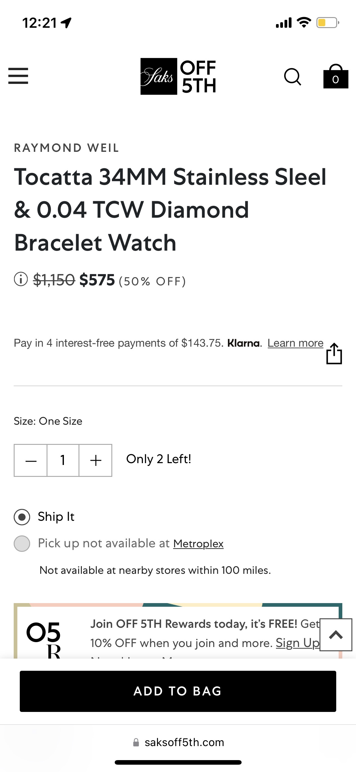Tap the saksoff5th.com address bar
Viewport: 356px width, 772px height.
click(184, 742)
